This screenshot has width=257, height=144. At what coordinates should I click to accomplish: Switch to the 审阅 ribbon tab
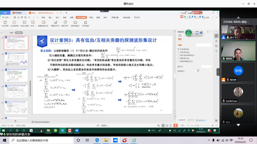point(91,17)
